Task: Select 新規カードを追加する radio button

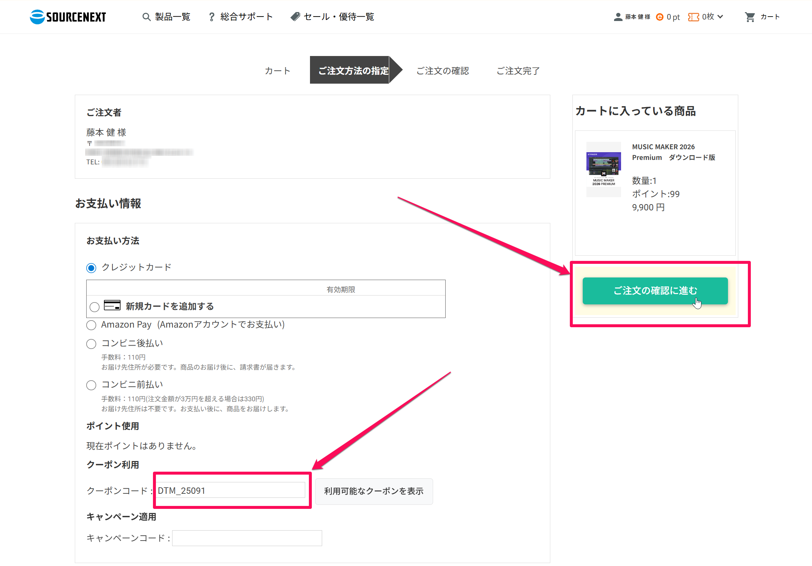Action: pyautogui.click(x=95, y=307)
